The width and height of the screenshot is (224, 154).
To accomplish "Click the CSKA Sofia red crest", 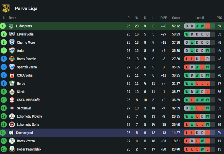I will pos(12,75).
